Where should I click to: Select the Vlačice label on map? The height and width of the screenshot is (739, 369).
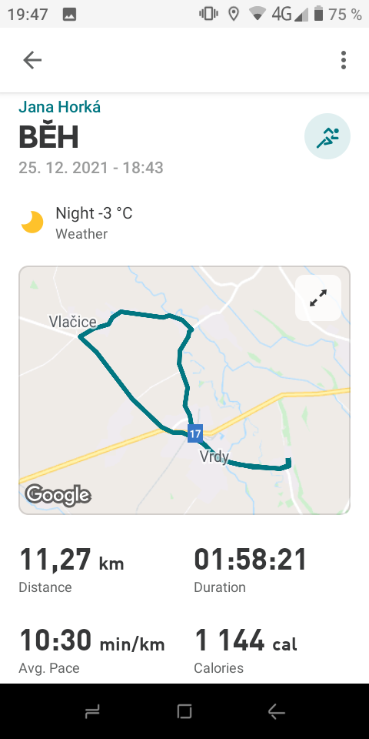72,322
